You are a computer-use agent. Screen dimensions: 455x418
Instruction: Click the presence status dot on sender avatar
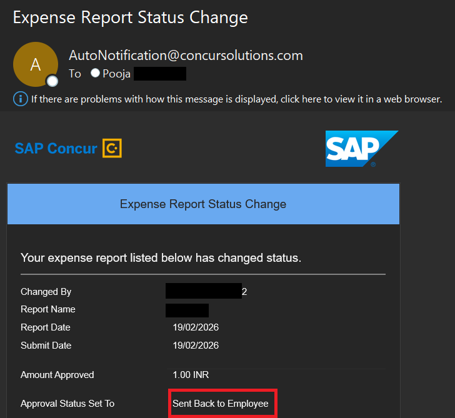pos(52,81)
